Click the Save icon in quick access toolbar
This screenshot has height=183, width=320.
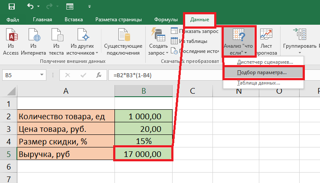(x=11, y=7)
